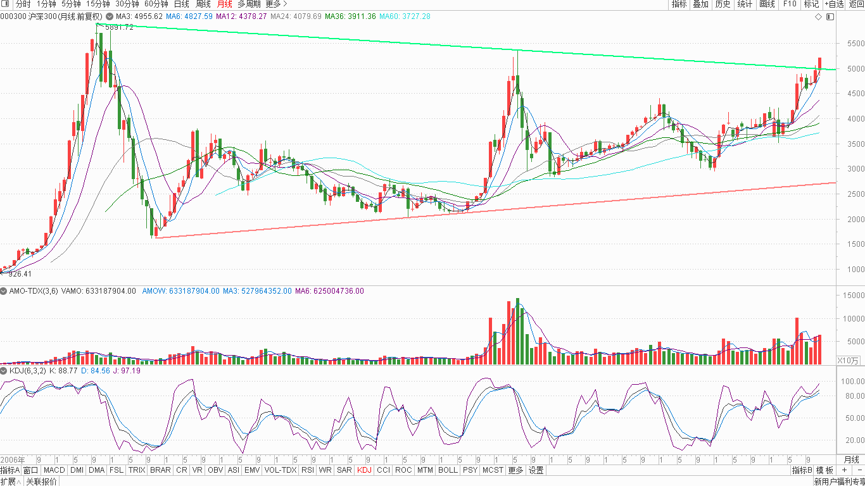Switch indicator to PSY

[x=470, y=470]
